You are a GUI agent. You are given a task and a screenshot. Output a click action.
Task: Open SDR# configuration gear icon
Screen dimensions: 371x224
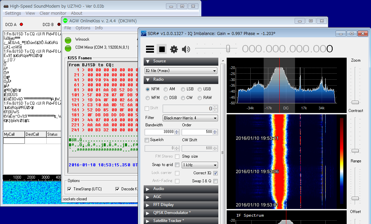(174, 49)
